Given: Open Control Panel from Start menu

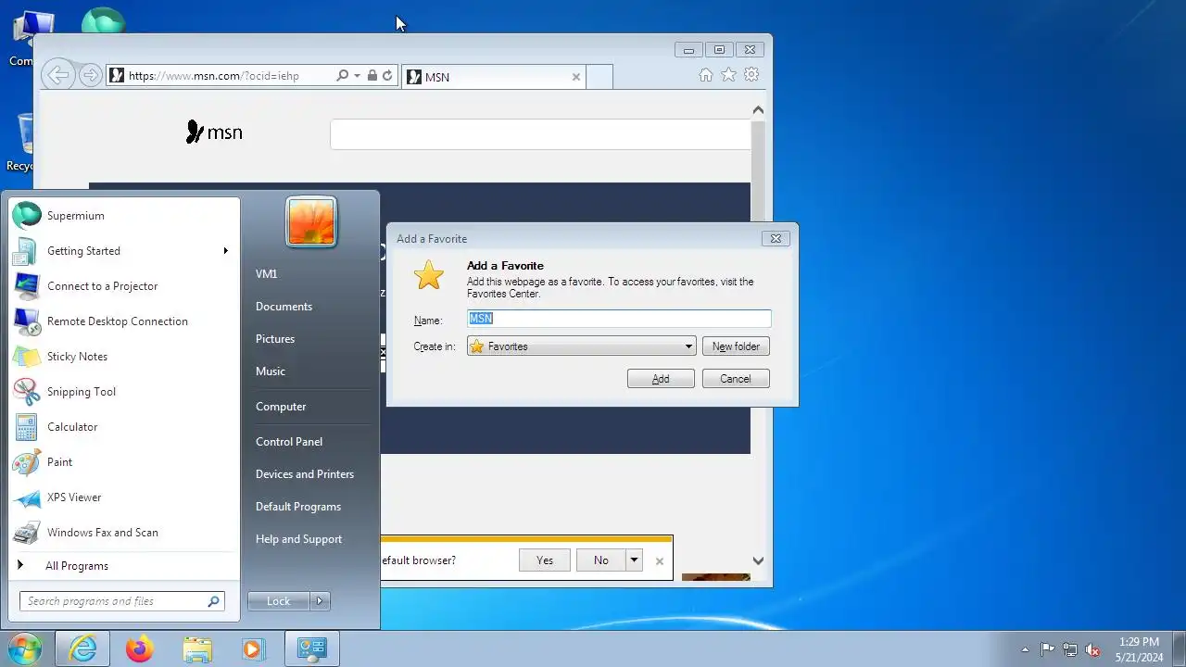Looking at the screenshot, I should 289,442.
